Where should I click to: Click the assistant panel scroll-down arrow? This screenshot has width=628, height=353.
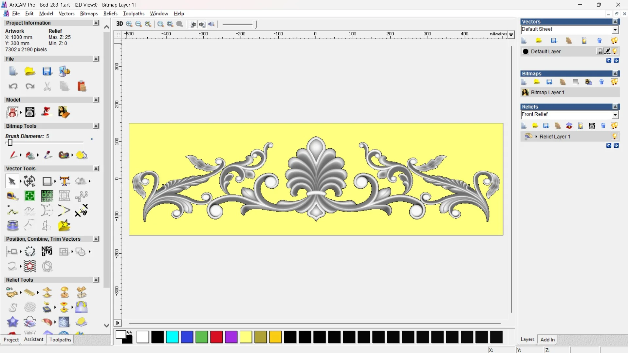(106, 325)
